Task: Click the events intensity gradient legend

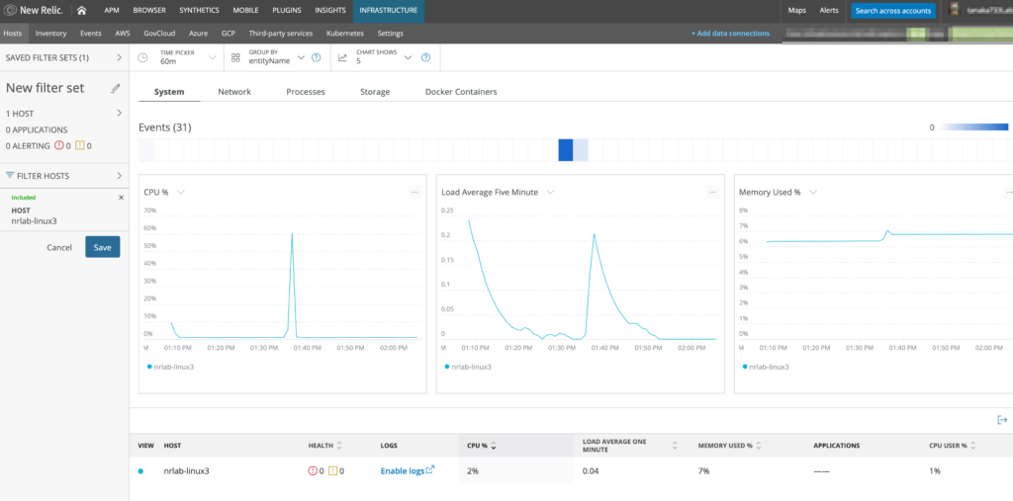Action: tap(973, 127)
